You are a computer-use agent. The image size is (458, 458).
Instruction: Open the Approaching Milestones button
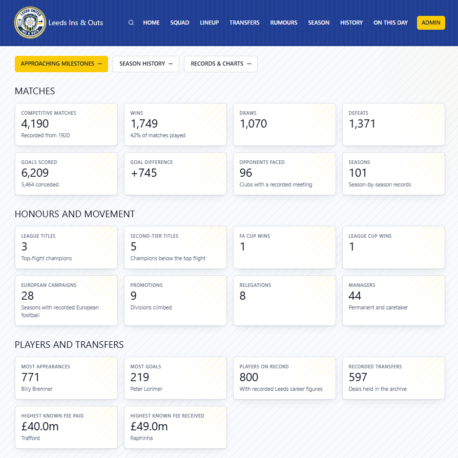tap(61, 64)
